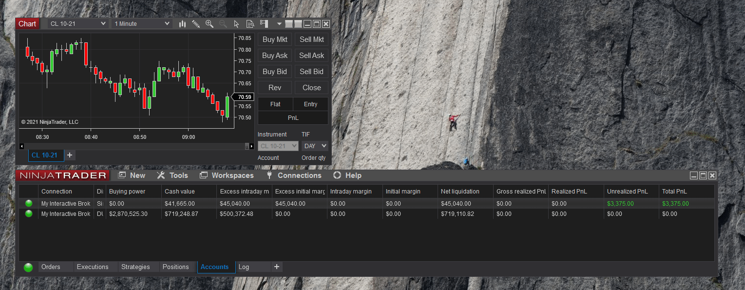The height and width of the screenshot is (290, 745).
Task: Click the second grey link square in Chart title bar
Action: pos(298,24)
